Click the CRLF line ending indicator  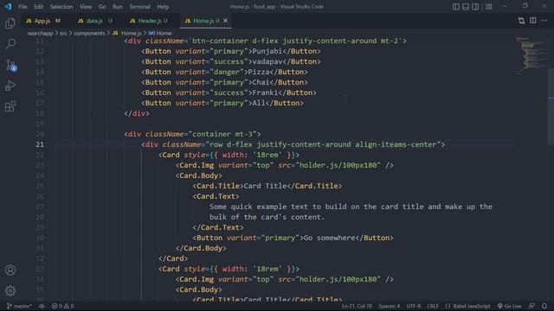[x=433, y=306]
